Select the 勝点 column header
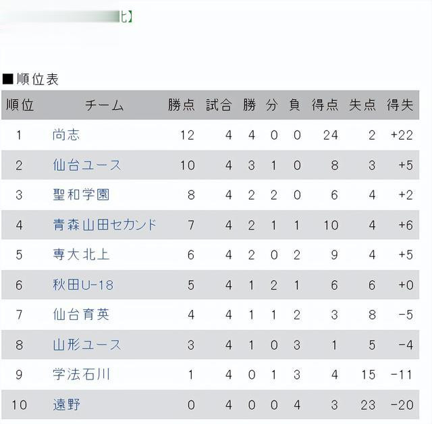The width and height of the screenshot is (432, 424). coord(182,105)
